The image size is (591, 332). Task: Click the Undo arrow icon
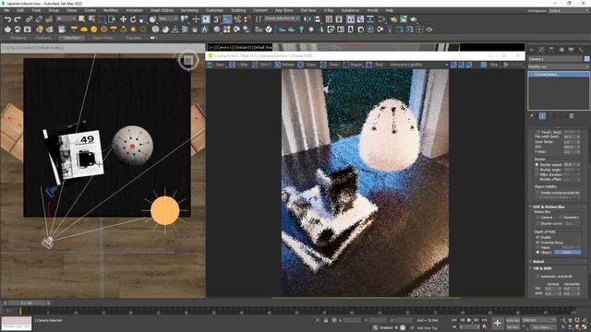click(x=7, y=18)
